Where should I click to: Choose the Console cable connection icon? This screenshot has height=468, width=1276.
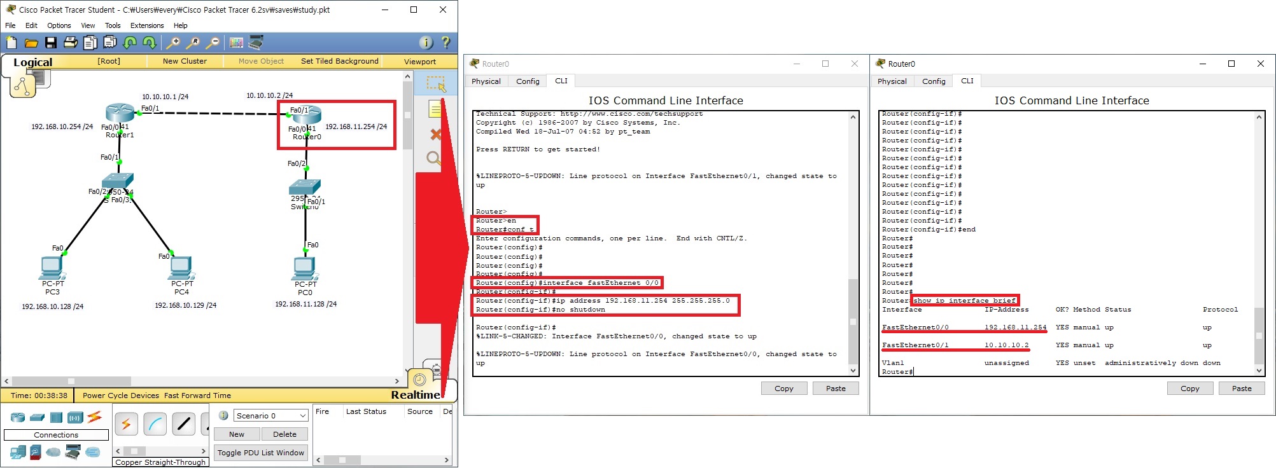tap(155, 424)
